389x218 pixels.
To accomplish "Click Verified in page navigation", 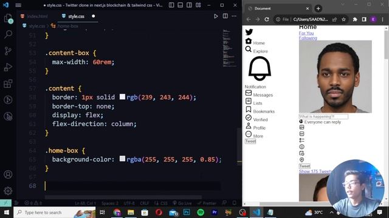I will pyautogui.click(x=260, y=120).
